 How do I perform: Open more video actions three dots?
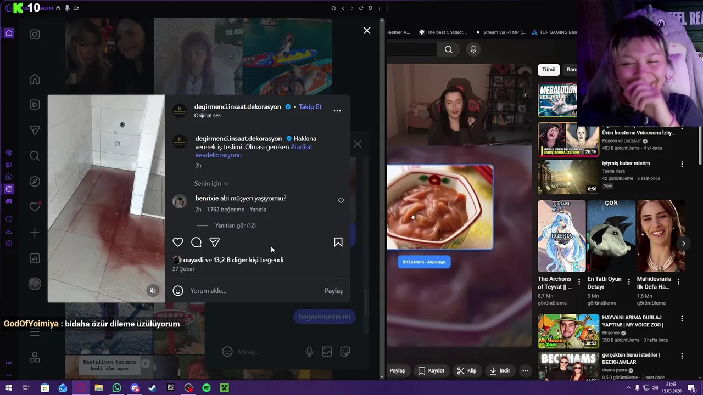(525, 371)
